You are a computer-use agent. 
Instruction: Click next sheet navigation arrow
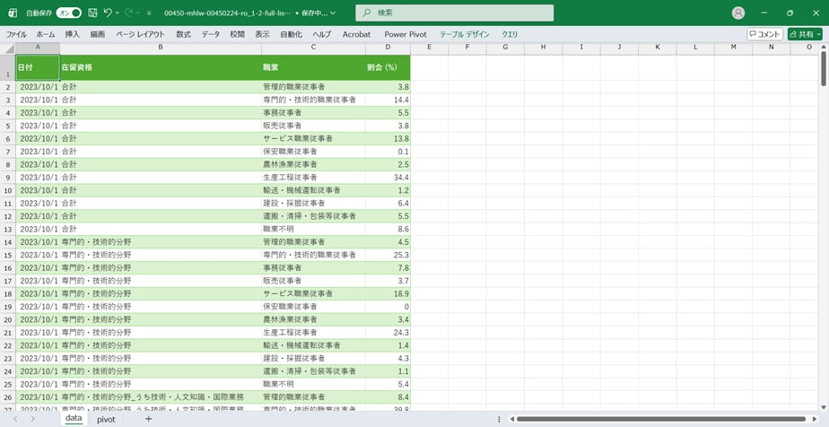pos(33,419)
